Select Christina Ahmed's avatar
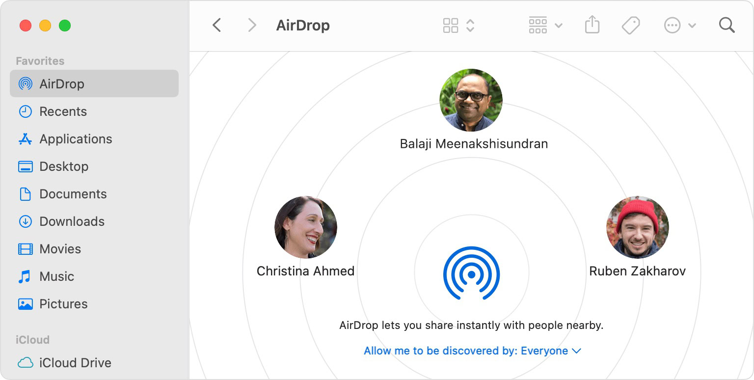The image size is (754, 380). tap(305, 227)
